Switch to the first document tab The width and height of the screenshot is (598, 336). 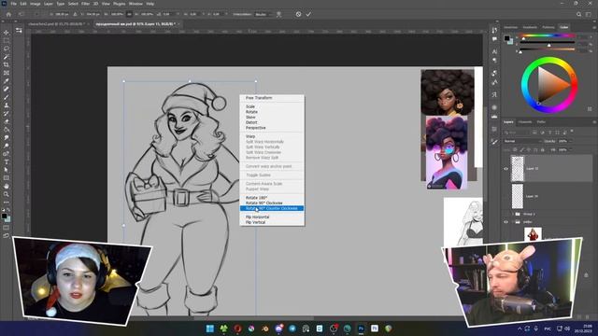(56, 23)
